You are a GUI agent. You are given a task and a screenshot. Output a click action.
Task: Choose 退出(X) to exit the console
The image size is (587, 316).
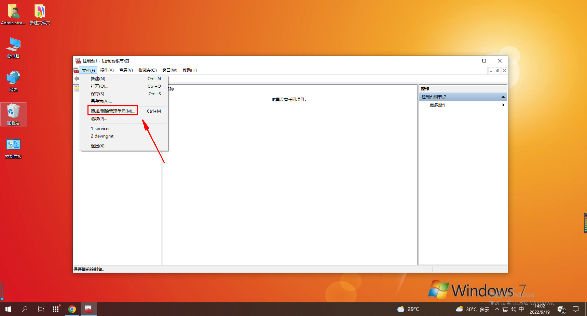(x=124, y=146)
